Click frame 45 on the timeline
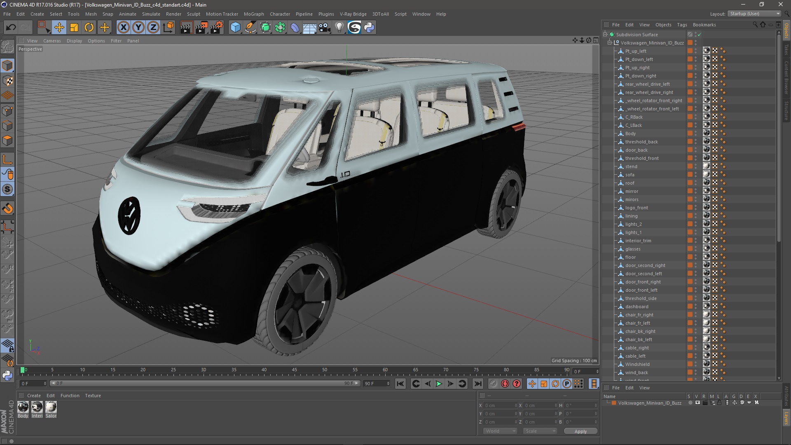This screenshot has height=445, width=791. coord(294,370)
